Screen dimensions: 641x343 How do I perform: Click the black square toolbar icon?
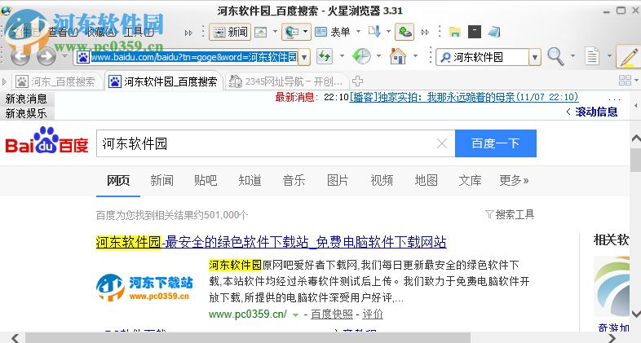click(474, 32)
